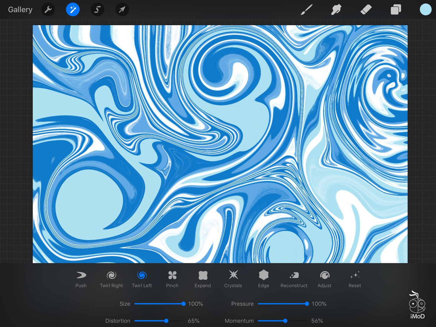
Task: Select the Expand liquify mode
Action: (203, 279)
